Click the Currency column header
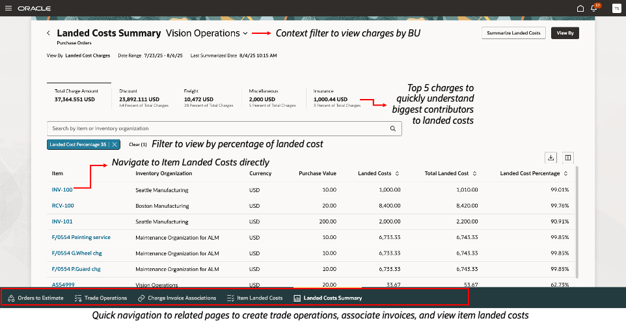Image resolution: width=626 pixels, height=327 pixels. (260, 173)
